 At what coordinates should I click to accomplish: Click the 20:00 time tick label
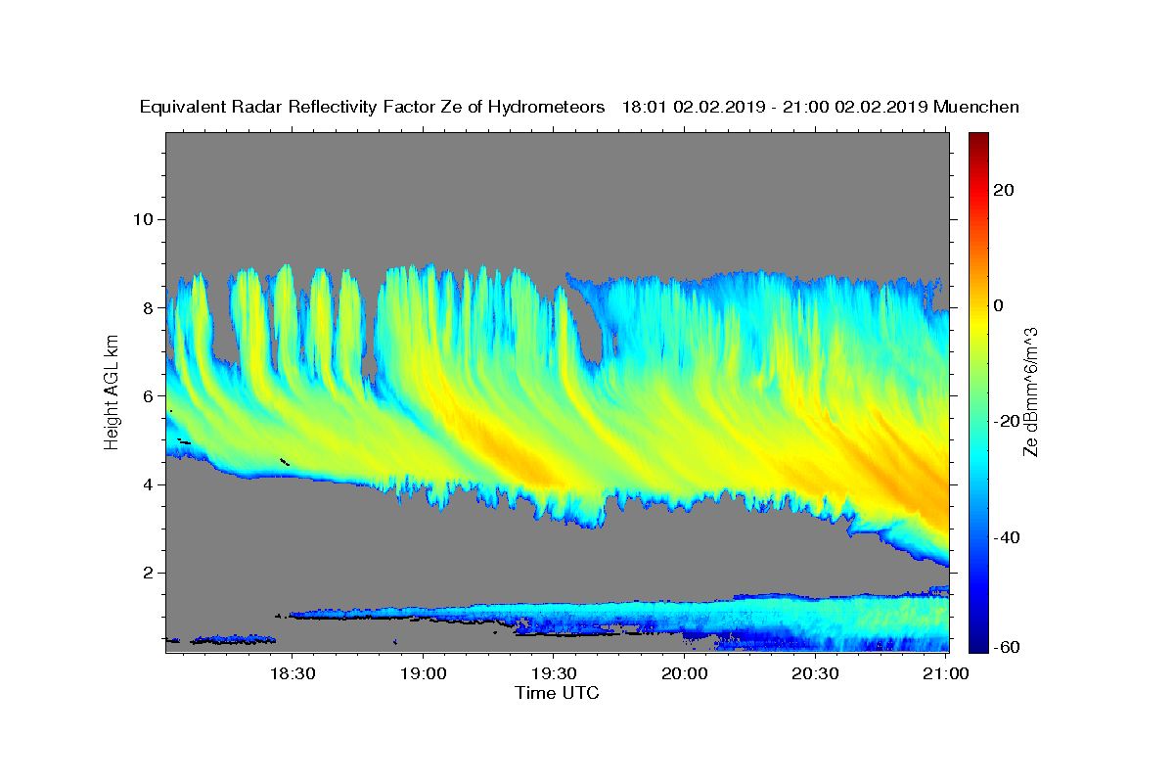coord(684,674)
